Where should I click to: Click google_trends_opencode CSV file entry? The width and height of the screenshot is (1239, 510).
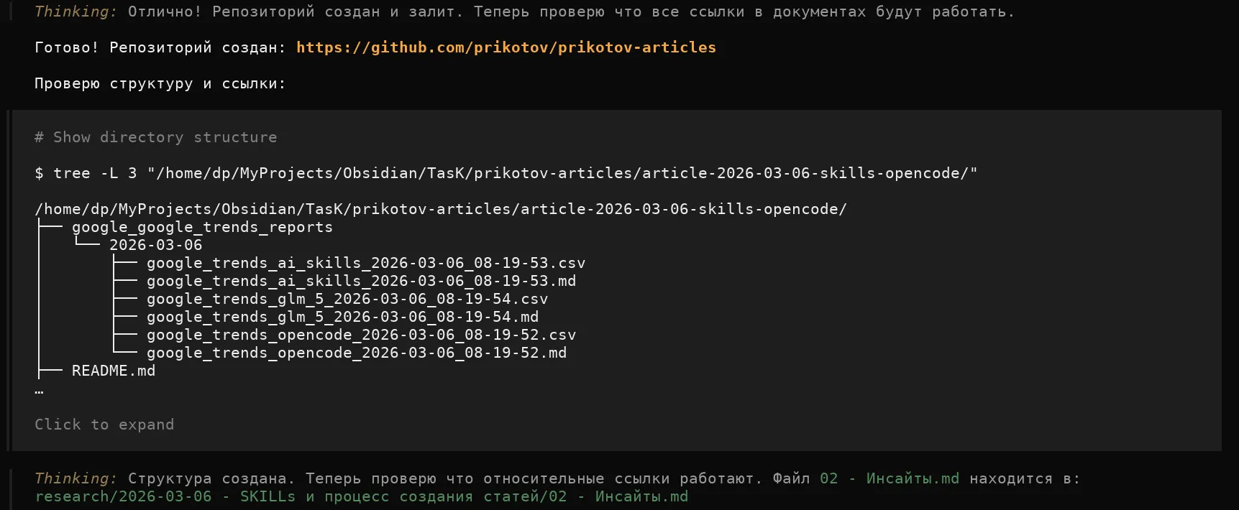pos(361,335)
